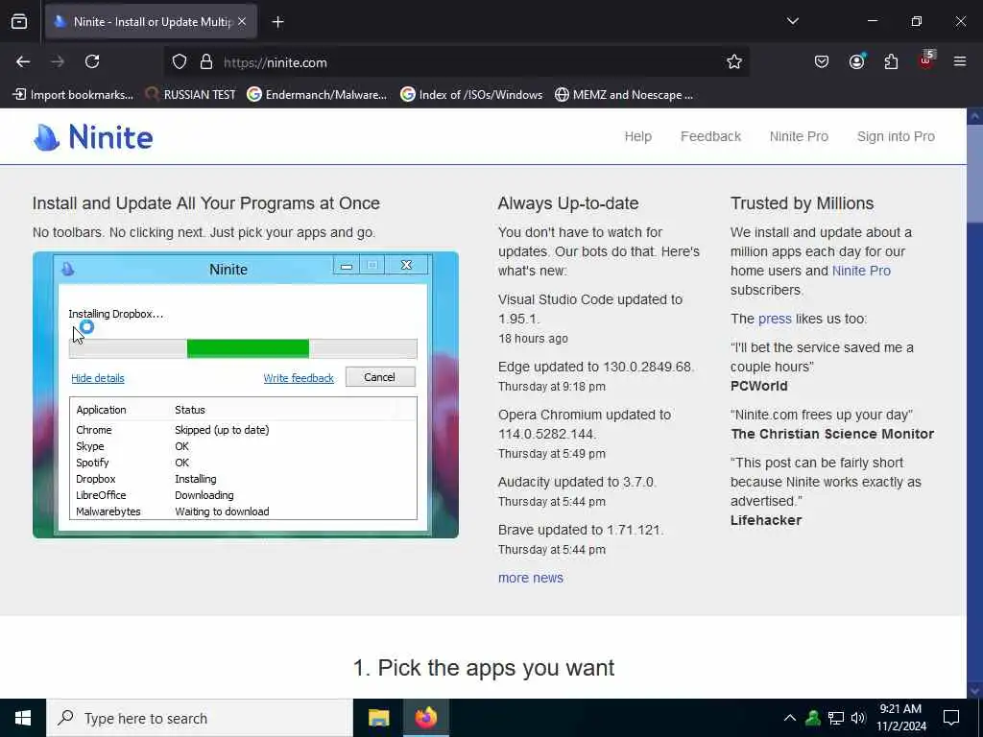Click the site padlock icon
Image resolution: width=983 pixels, height=737 pixels.
pyautogui.click(x=206, y=62)
